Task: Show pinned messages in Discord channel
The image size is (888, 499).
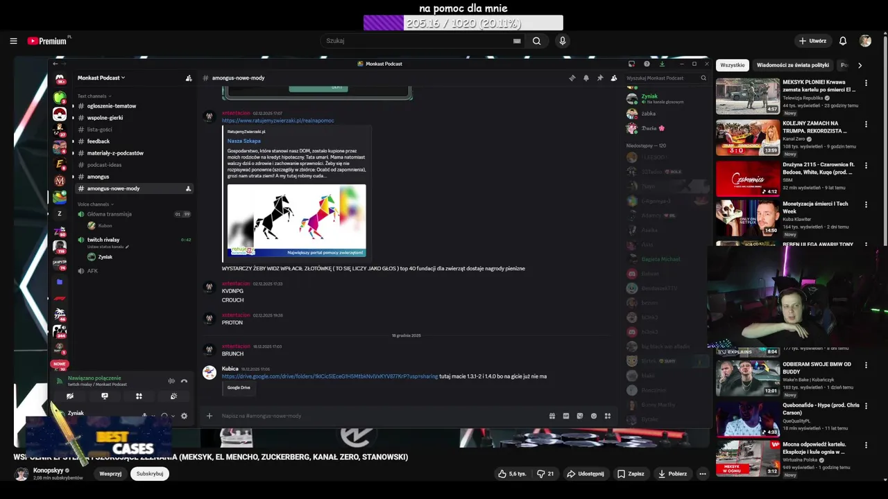Action: [600, 78]
